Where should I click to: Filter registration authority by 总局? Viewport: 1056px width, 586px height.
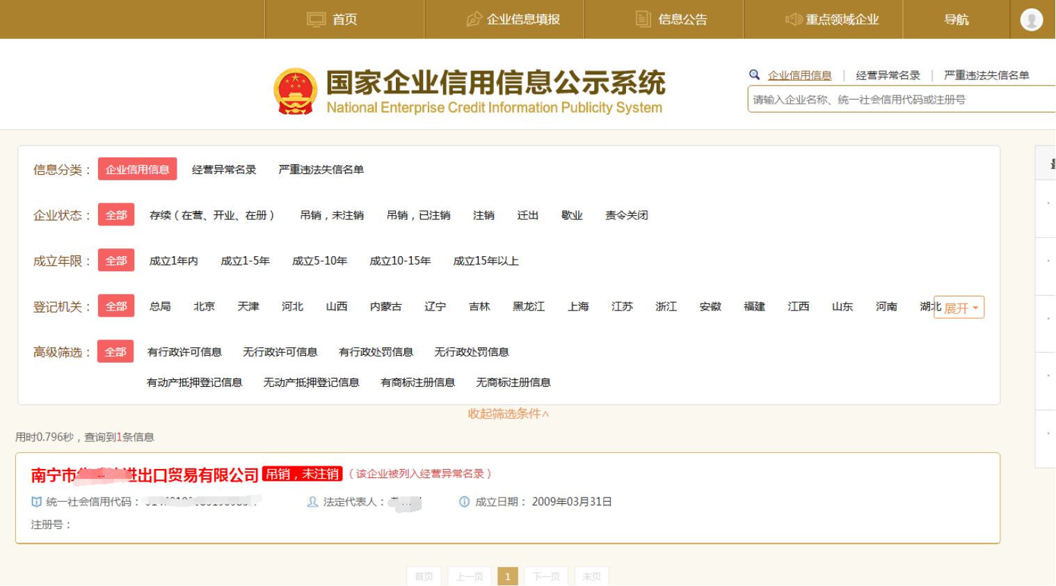click(160, 306)
